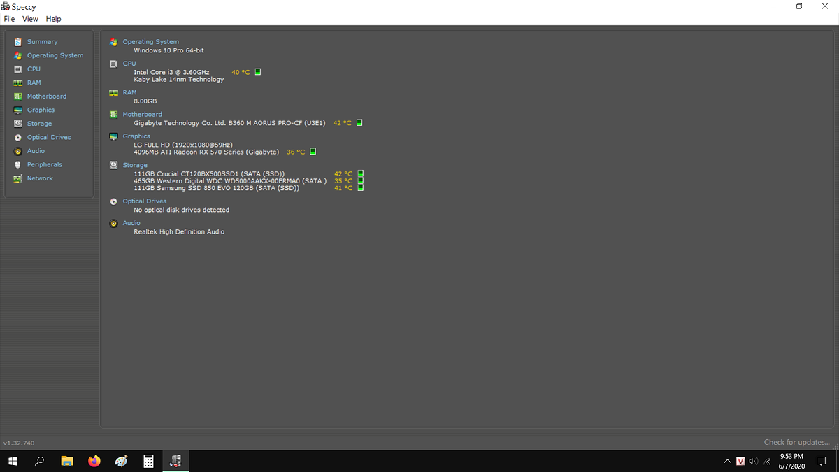Open the Storage disk icon in sidebar
The width and height of the screenshot is (839, 472).
(x=18, y=124)
